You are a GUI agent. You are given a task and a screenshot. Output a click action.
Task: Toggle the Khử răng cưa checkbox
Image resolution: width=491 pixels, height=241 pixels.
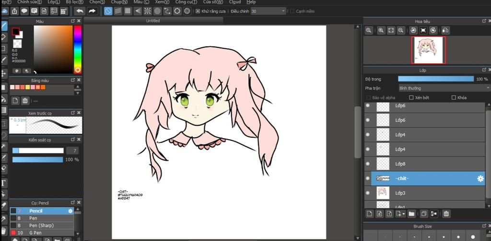[x=198, y=11]
